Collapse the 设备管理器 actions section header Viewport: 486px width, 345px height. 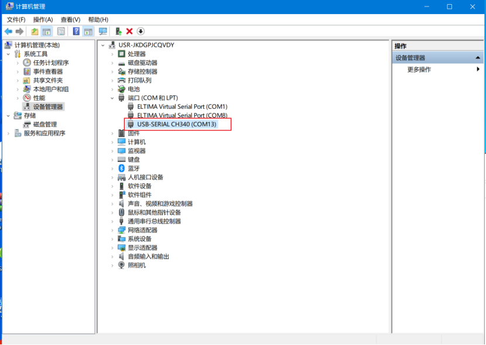pos(478,58)
